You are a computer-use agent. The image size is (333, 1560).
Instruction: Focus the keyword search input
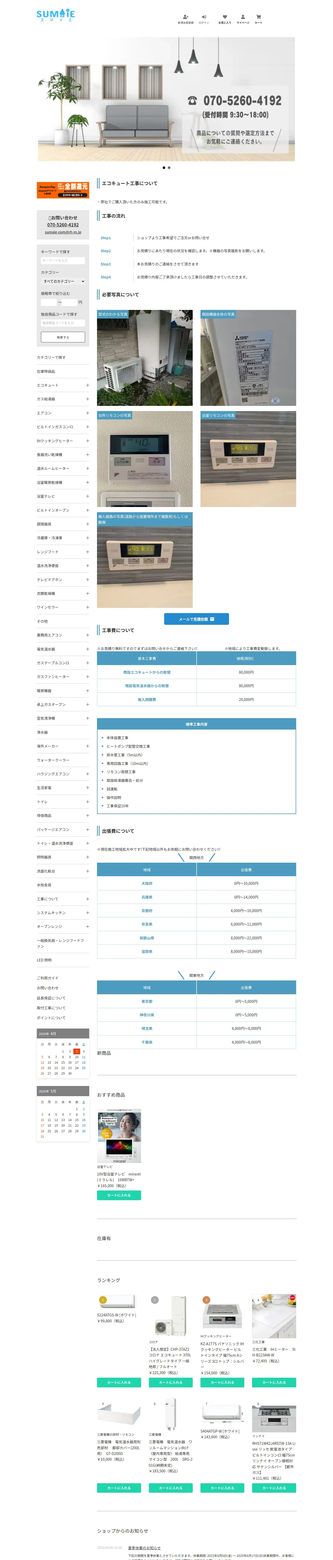[63, 261]
